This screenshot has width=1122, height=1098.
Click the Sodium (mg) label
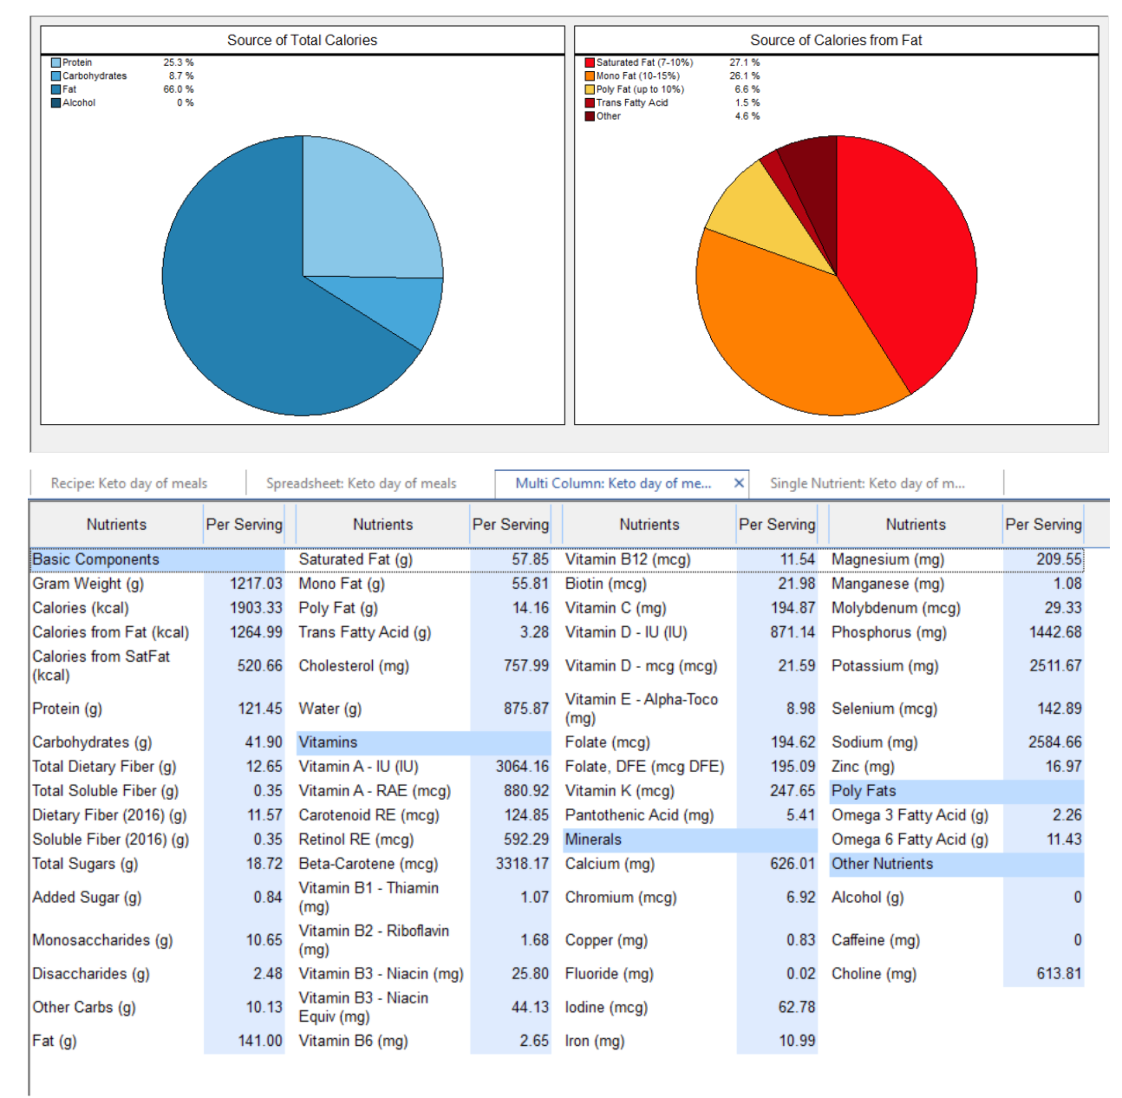(874, 742)
